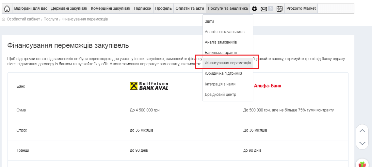Choose Фінансування переможців menu item

(228, 63)
